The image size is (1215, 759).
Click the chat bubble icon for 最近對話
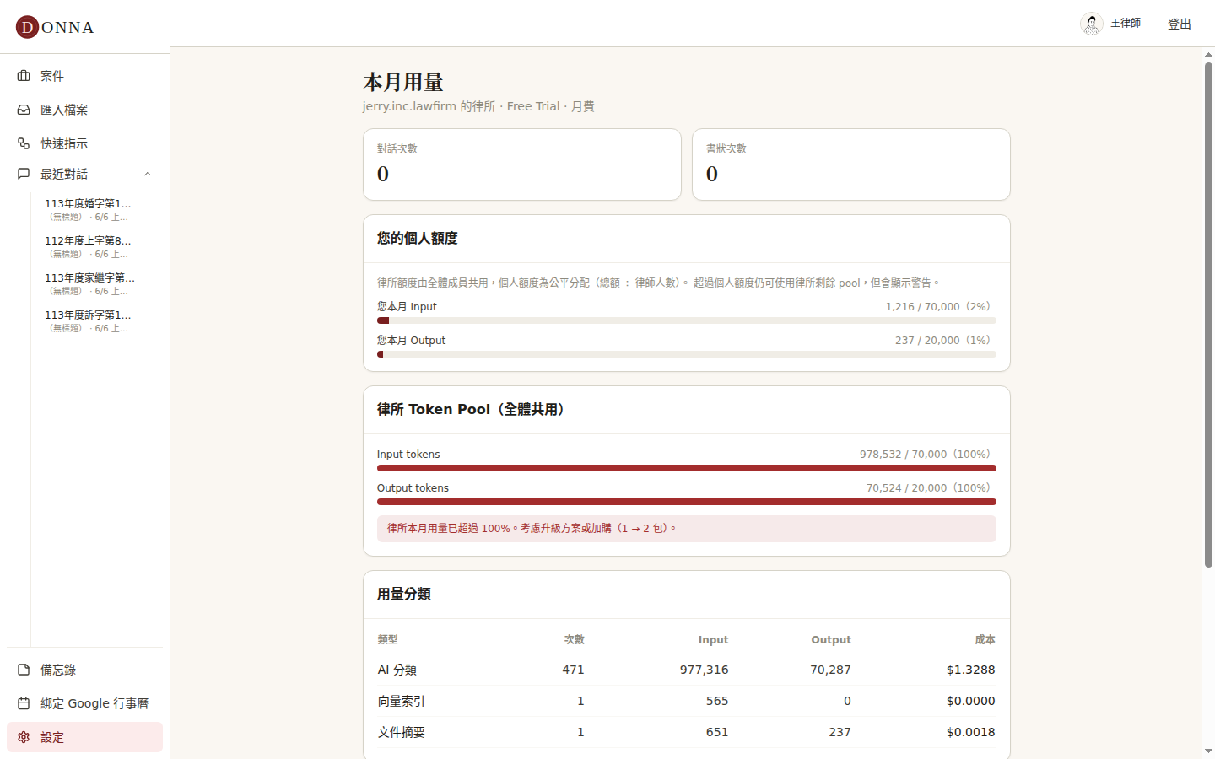(x=24, y=174)
